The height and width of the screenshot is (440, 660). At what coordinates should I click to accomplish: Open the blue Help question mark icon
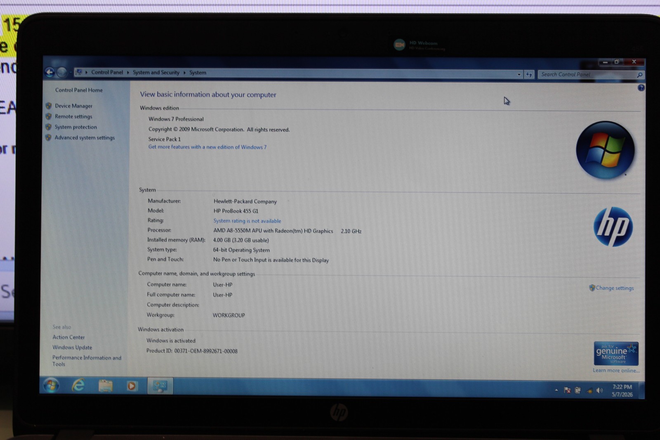coord(641,88)
